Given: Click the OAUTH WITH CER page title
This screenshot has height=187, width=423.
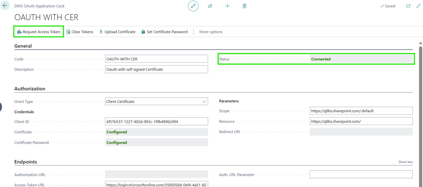Looking at the screenshot, I should pos(46,17).
